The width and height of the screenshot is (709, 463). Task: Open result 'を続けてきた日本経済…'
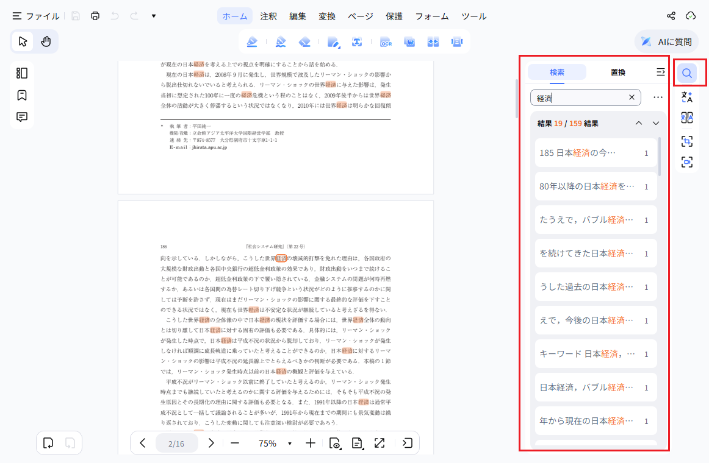click(x=596, y=253)
